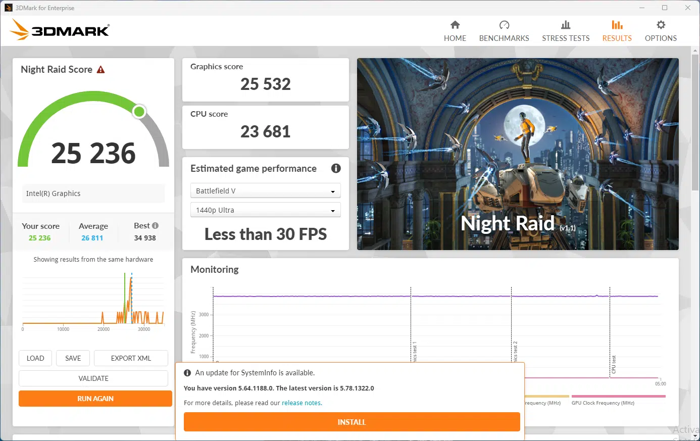This screenshot has width=700, height=441.
Task: Open Stress Tests bar chart icon
Action: click(x=566, y=25)
